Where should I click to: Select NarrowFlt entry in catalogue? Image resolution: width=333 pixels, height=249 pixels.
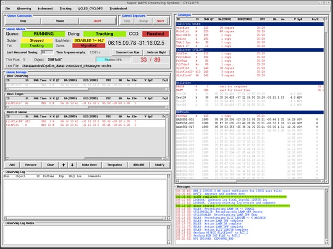[x=249, y=35]
